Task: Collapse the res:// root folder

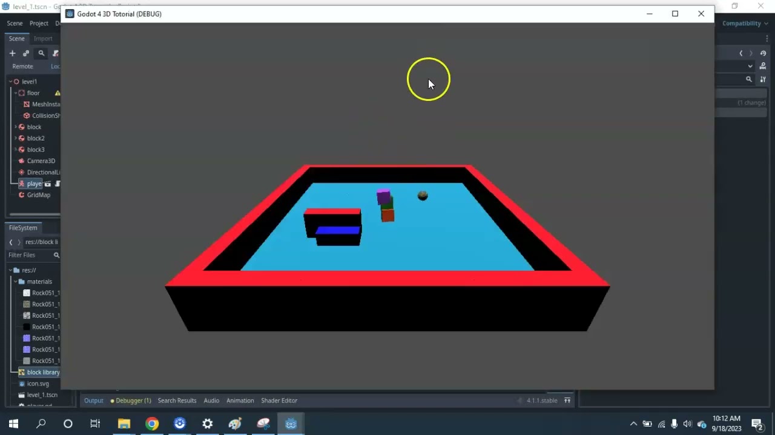Action: 11,270
